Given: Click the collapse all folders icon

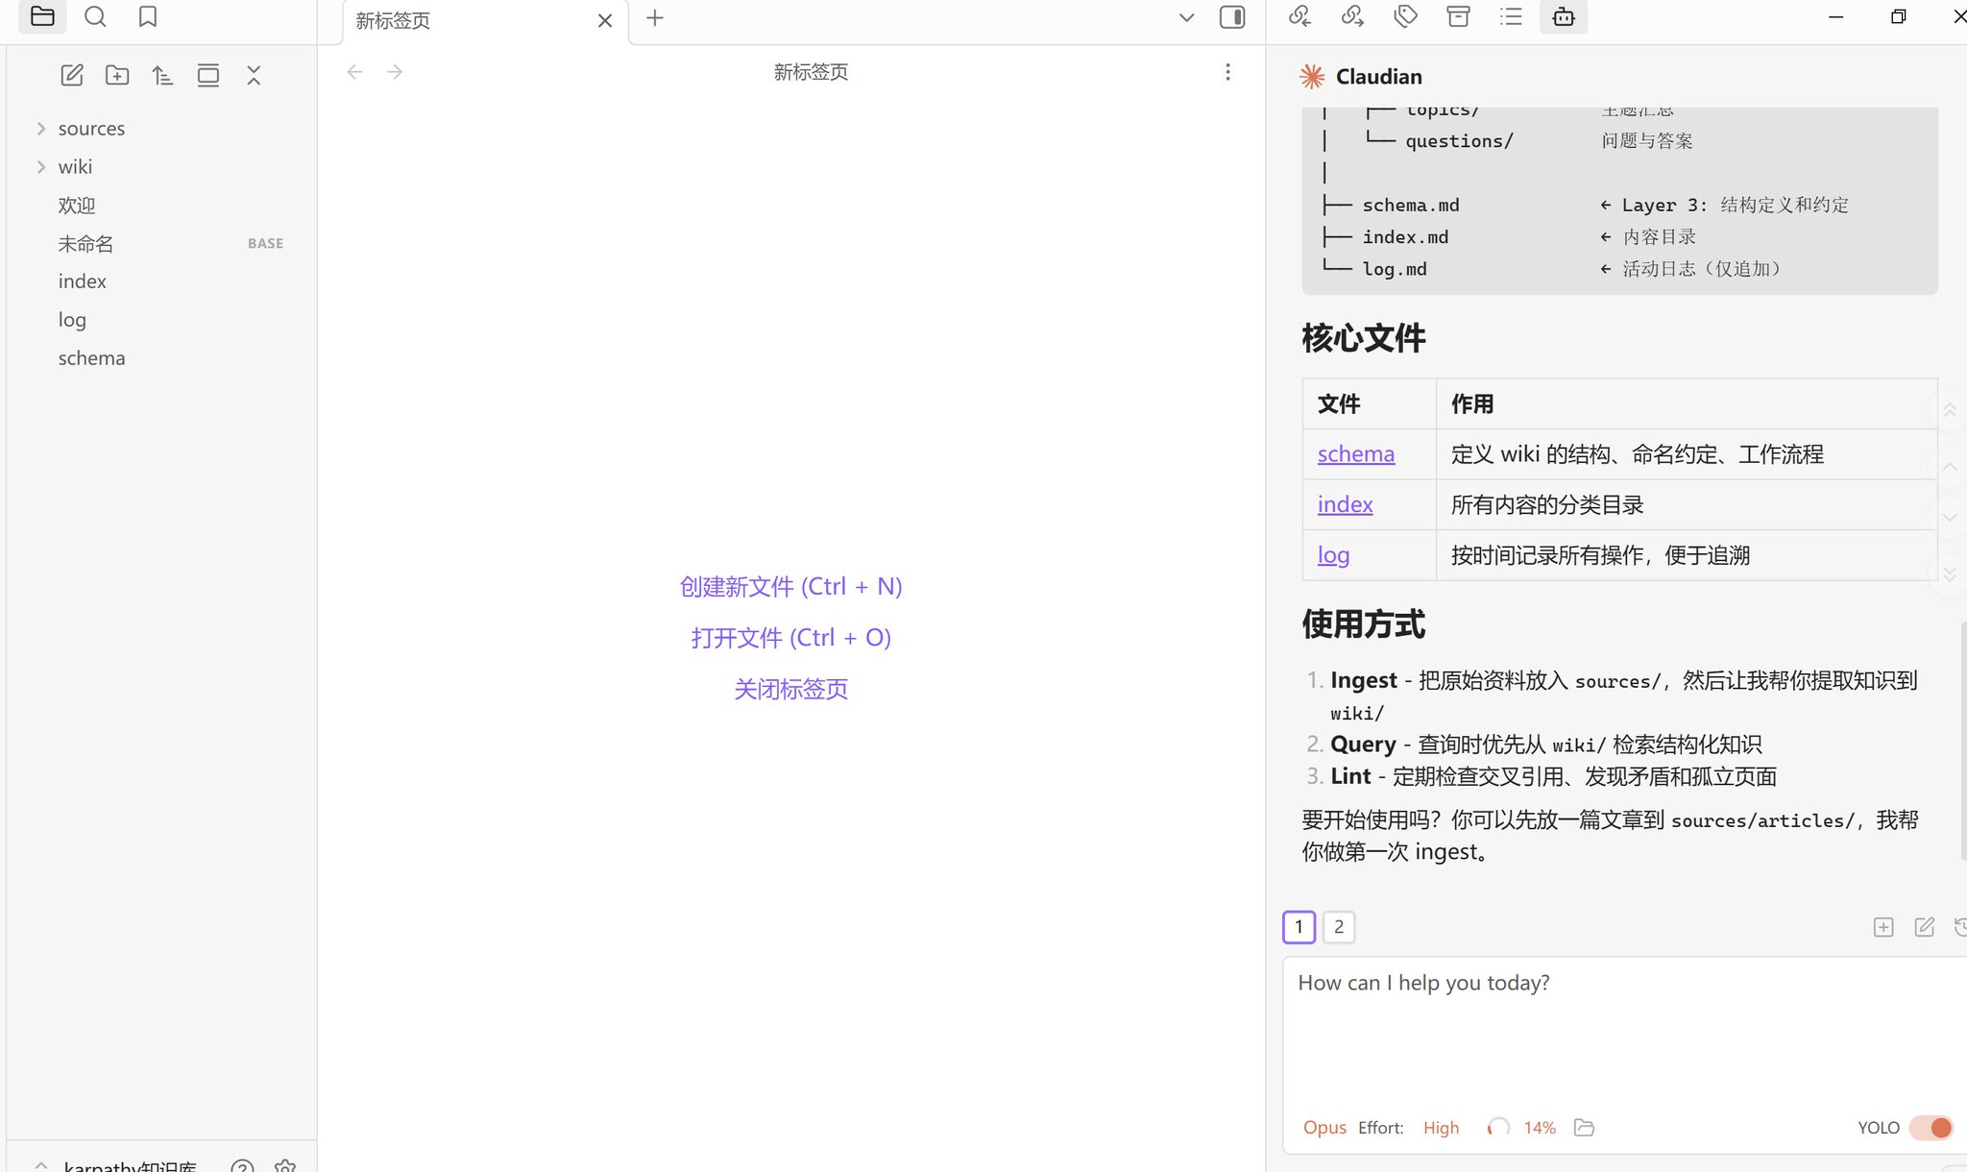Looking at the screenshot, I should click(254, 75).
